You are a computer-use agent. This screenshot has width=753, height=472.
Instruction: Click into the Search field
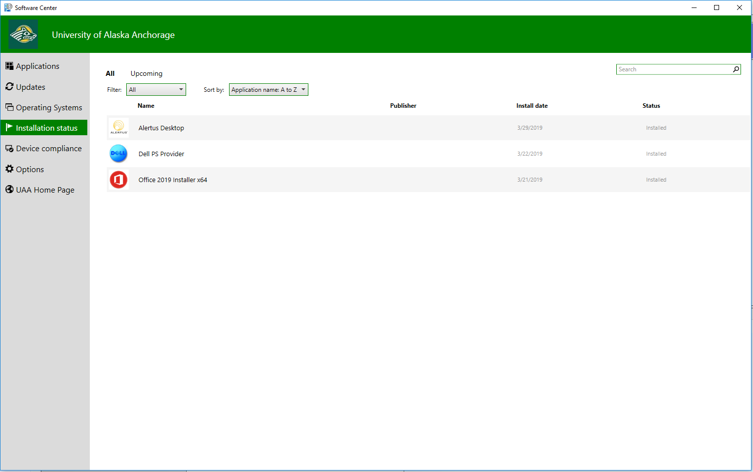click(674, 69)
